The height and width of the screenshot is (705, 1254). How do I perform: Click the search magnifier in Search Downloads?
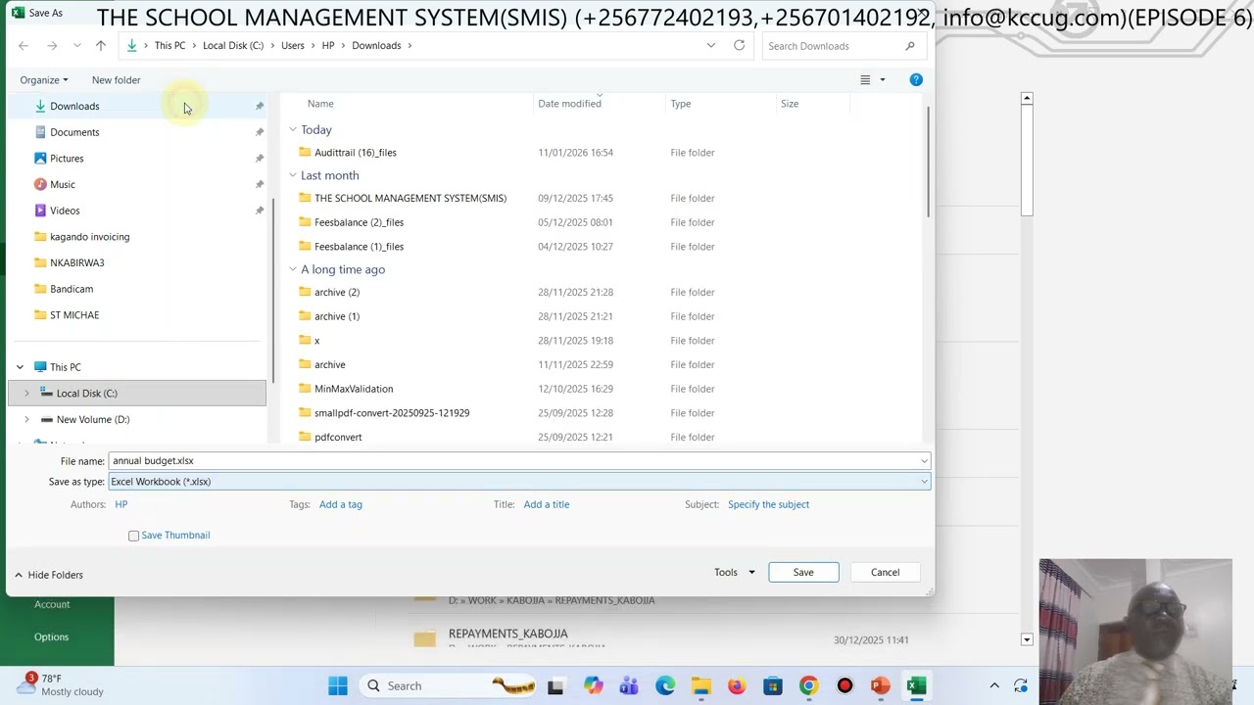pyautogui.click(x=910, y=46)
